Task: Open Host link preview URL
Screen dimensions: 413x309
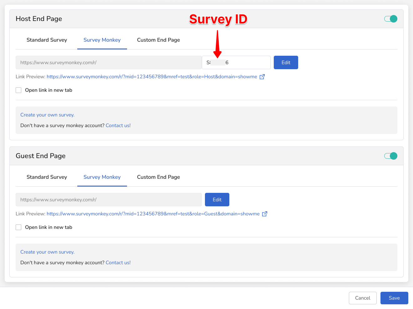Action: coord(152,77)
